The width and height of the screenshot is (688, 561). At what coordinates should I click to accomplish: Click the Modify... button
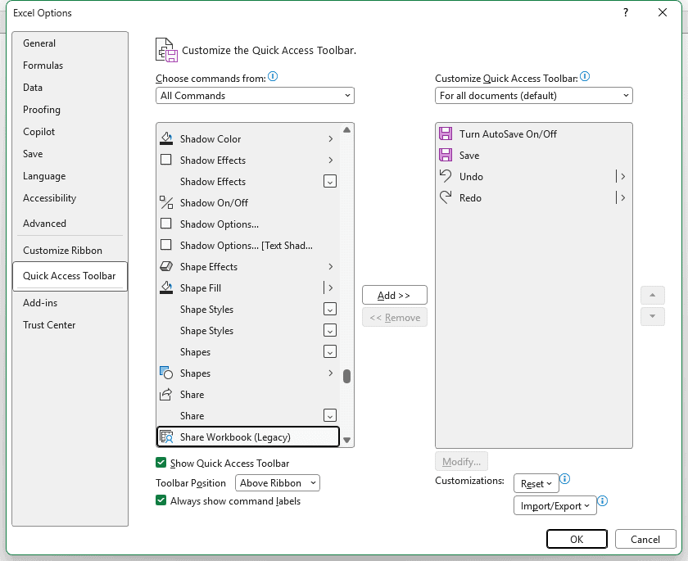pos(461,461)
